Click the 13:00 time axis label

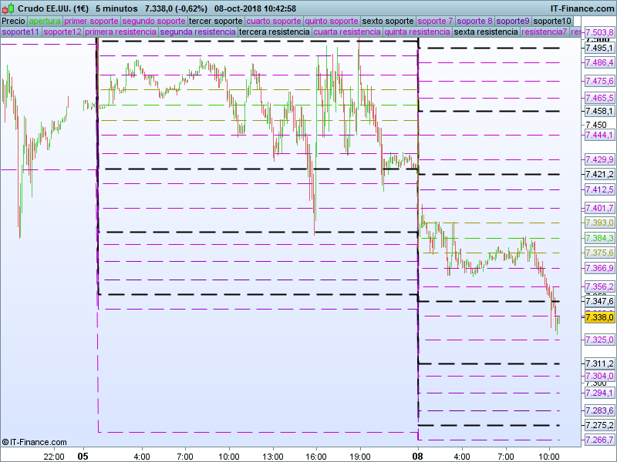coord(272,457)
